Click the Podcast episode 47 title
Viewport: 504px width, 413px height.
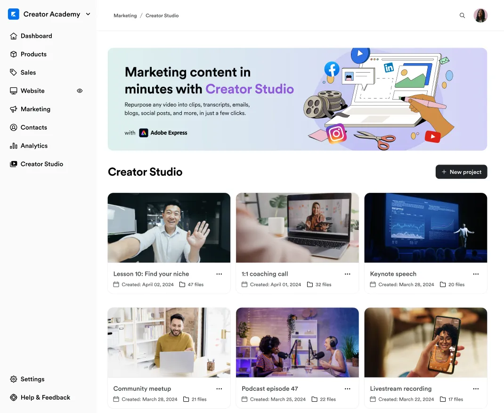tap(270, 389)
